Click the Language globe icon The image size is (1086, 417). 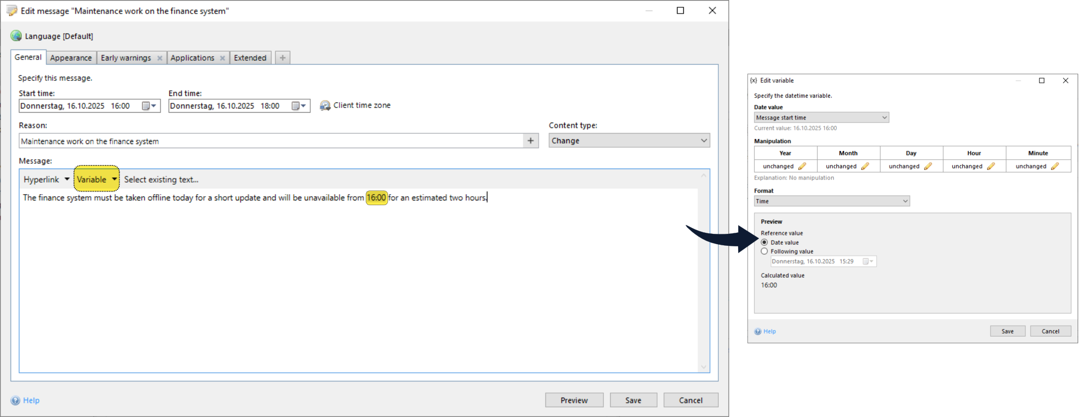click(x=16, y=35)
